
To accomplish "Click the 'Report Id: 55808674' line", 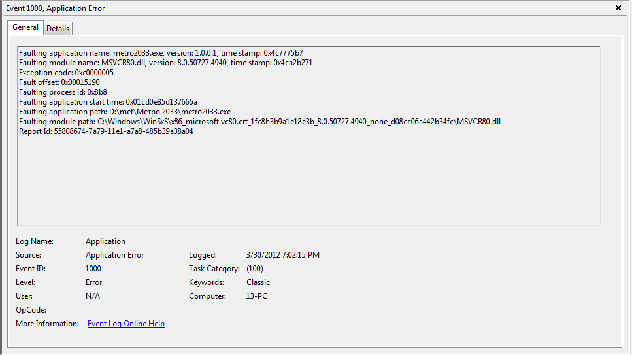I will [106, 131].
